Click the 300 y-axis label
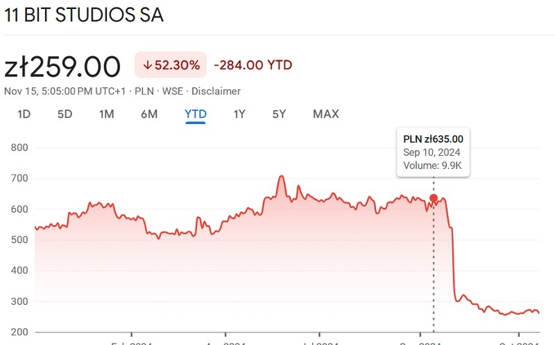 tap(18, 301)
